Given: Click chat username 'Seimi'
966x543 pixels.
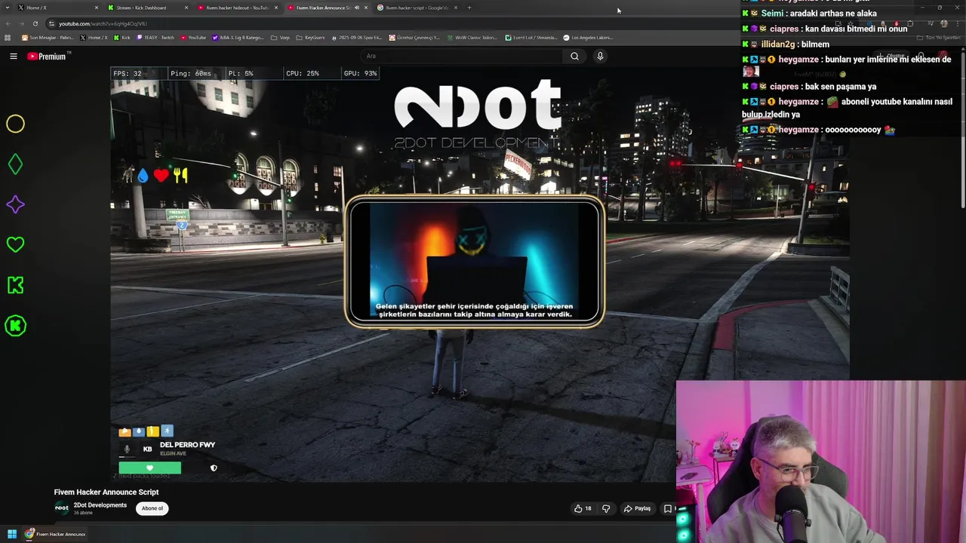Looking at the screenshot, I should pyautogui.click(x=771, y=14).
